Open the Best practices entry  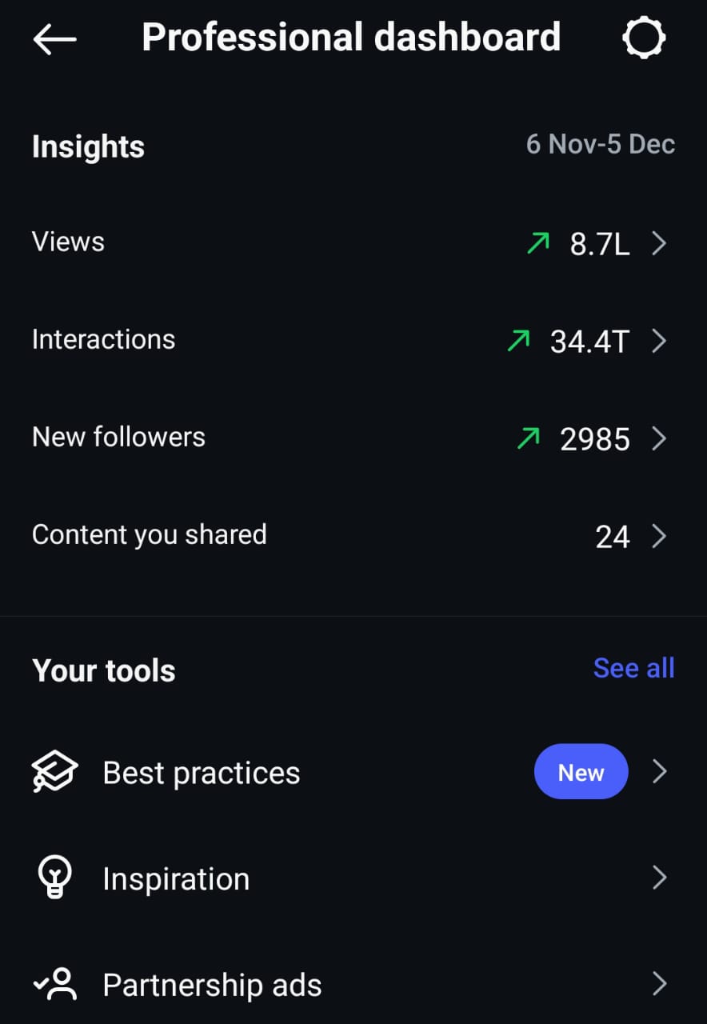tap(202, 774)
